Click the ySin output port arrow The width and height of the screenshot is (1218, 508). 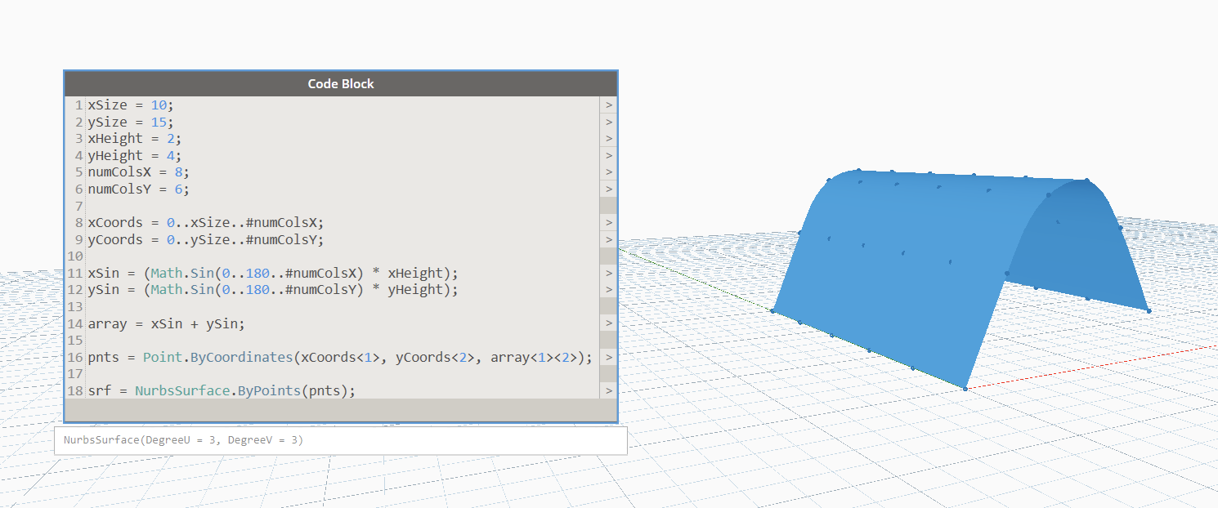pos(608,290)
